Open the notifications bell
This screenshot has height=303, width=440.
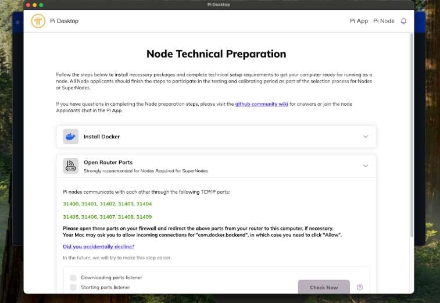(x=403, y=21)
